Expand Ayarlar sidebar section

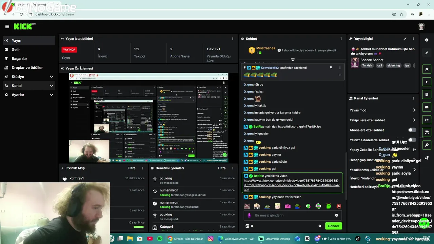pos(29,95)
